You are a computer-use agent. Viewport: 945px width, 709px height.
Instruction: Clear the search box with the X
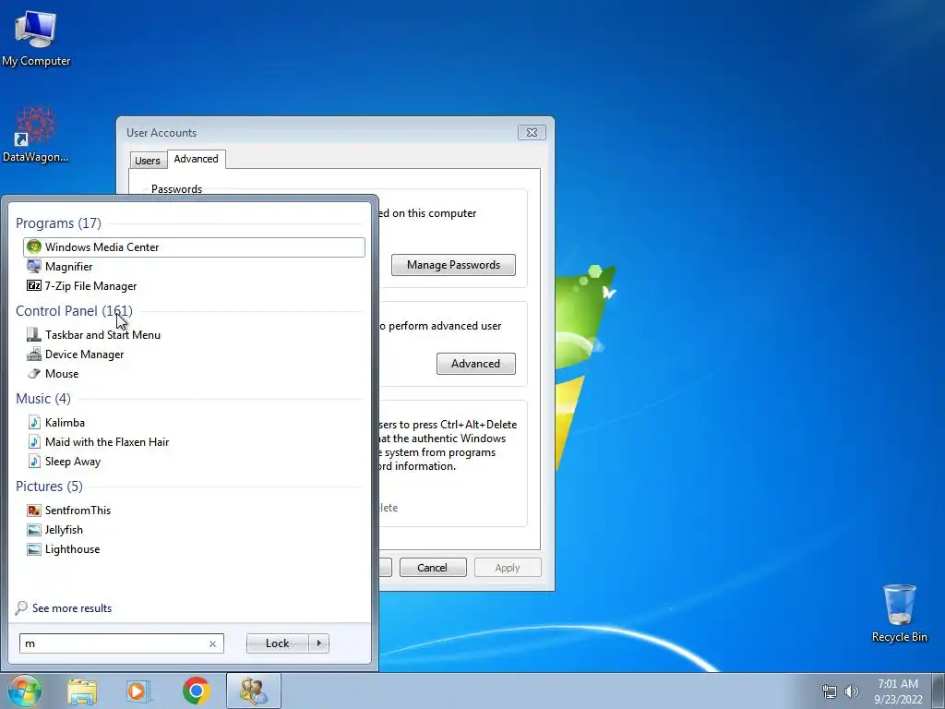(212, 643)
